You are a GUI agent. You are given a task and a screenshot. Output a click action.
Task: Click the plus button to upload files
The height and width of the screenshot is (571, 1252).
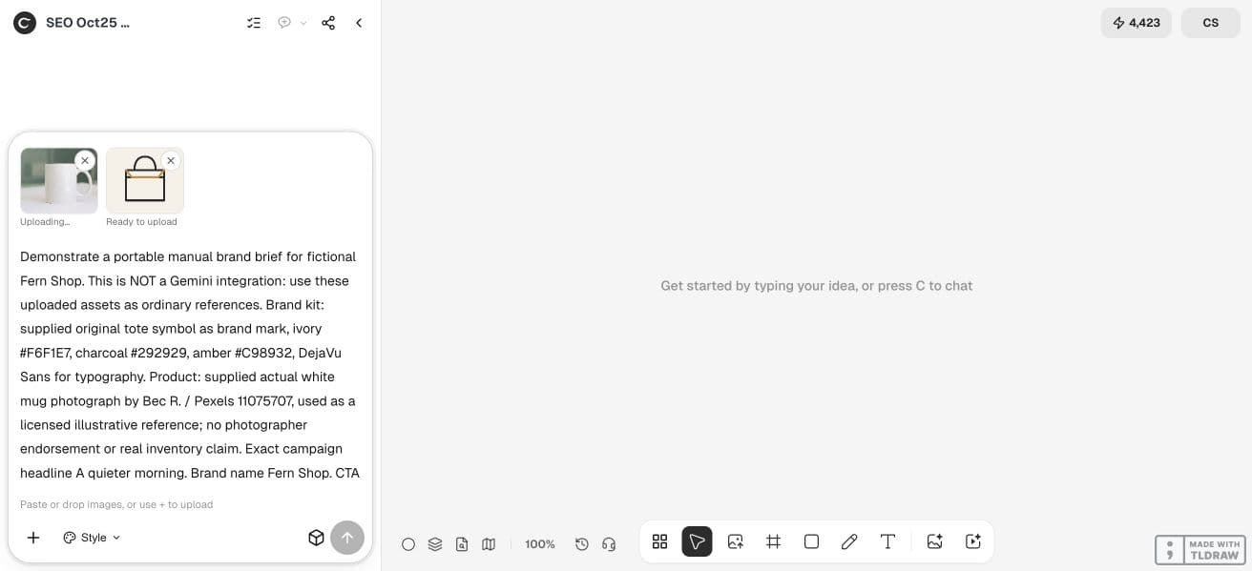[x=33, y=538]
